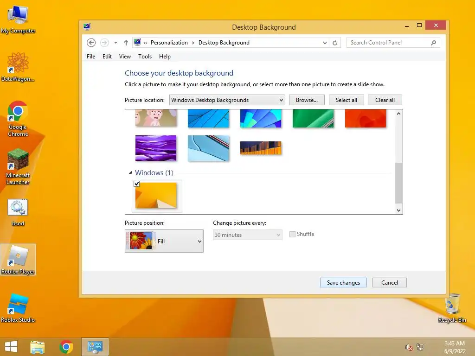Open File Explorer from taskbar
The height and width of the screenshot is (356, 475).
pyautogui.click(x=38, y=347)
